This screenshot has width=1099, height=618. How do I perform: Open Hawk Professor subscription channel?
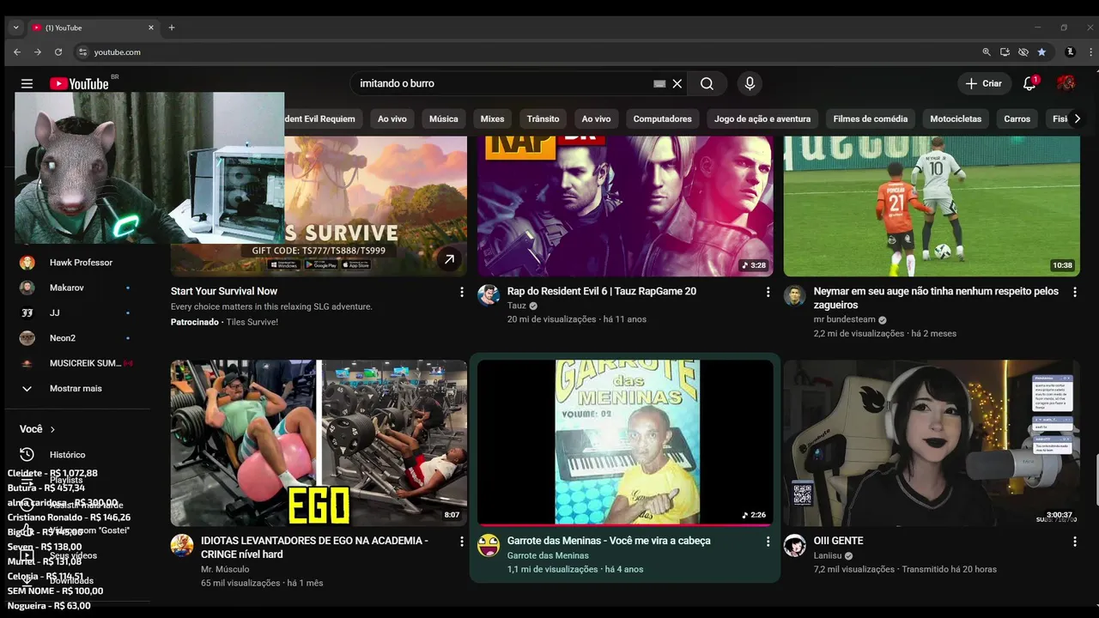77,263
